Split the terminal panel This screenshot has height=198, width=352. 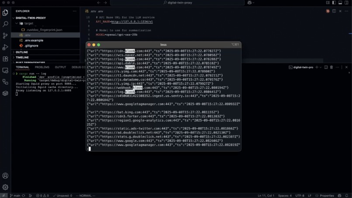[326, 67]
